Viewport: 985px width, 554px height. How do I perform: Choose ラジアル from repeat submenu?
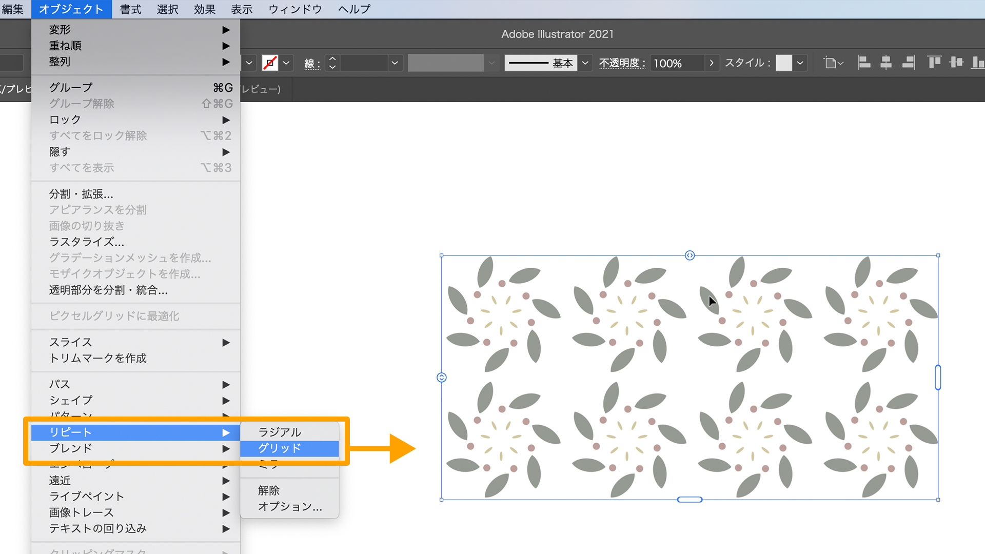click(x=280, y=432)
